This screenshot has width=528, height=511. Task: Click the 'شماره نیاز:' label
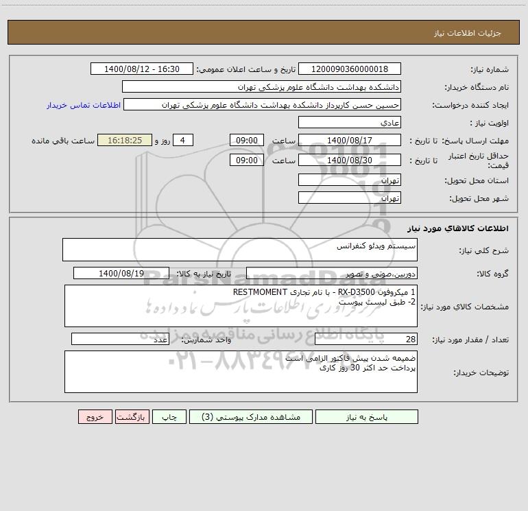click(x=490, y=70)
